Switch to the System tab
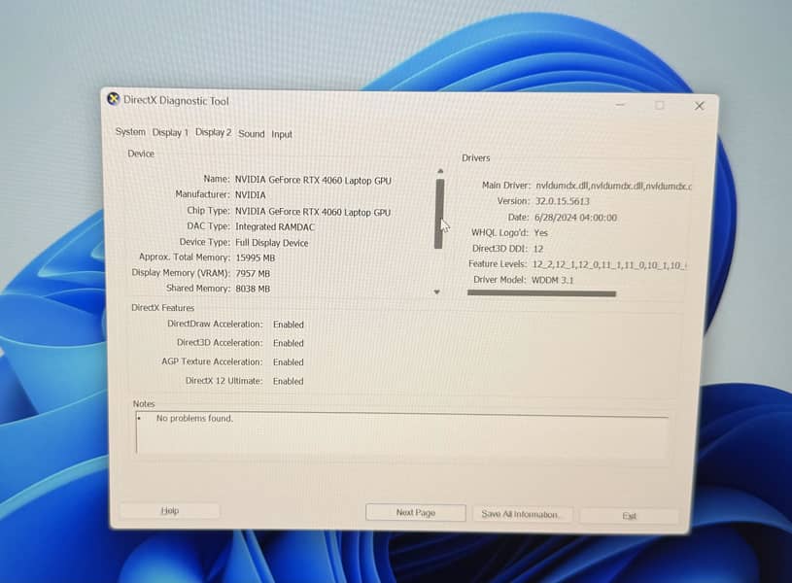Viewport: 792px width, 583px height. pyautogui.click(x=130, y=132)
